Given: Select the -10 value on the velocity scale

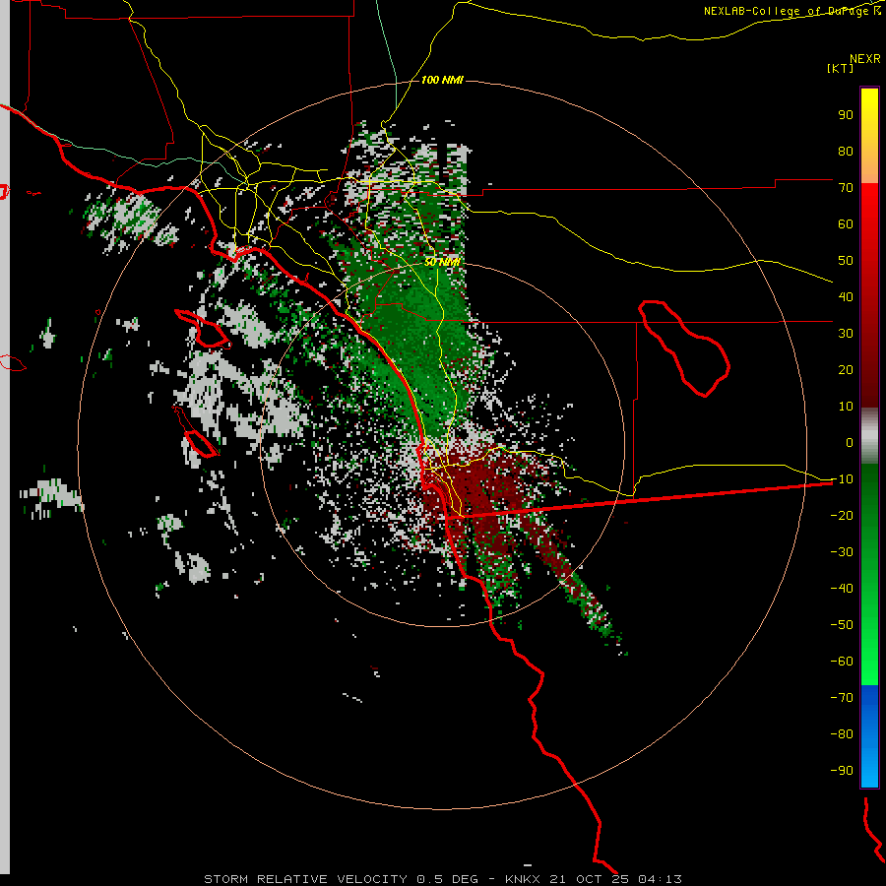Looking at the screenshot, I should (x=842, y=479).
